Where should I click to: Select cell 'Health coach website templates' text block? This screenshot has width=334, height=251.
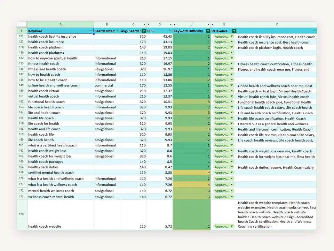277,214
